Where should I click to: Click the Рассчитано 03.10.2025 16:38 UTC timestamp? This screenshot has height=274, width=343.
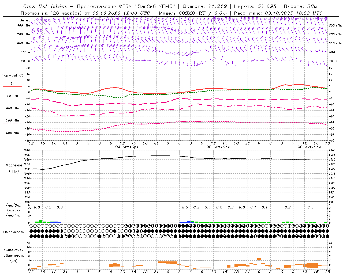coord(278,13)
